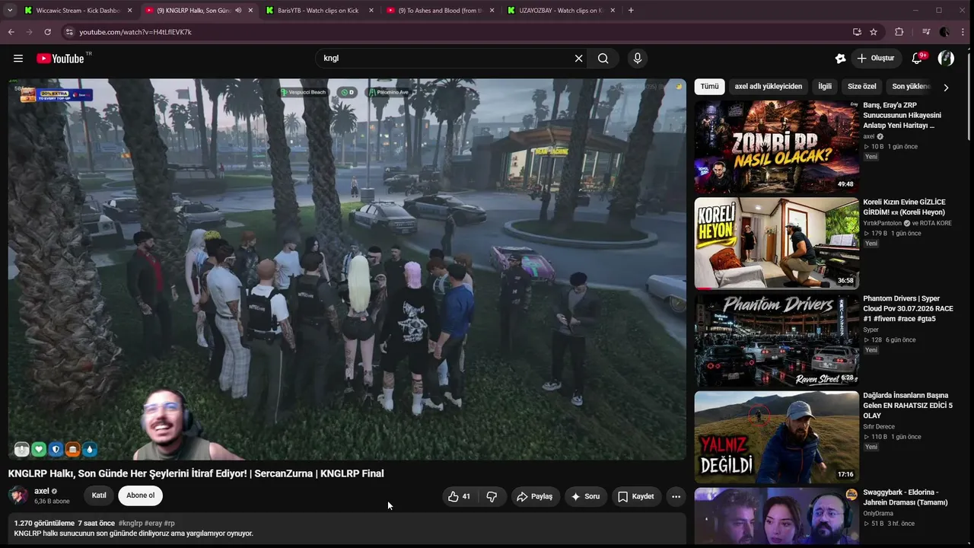The image size is (974, 548).
Task: Open the three-dot more actions menu
Action: point(676,496)
